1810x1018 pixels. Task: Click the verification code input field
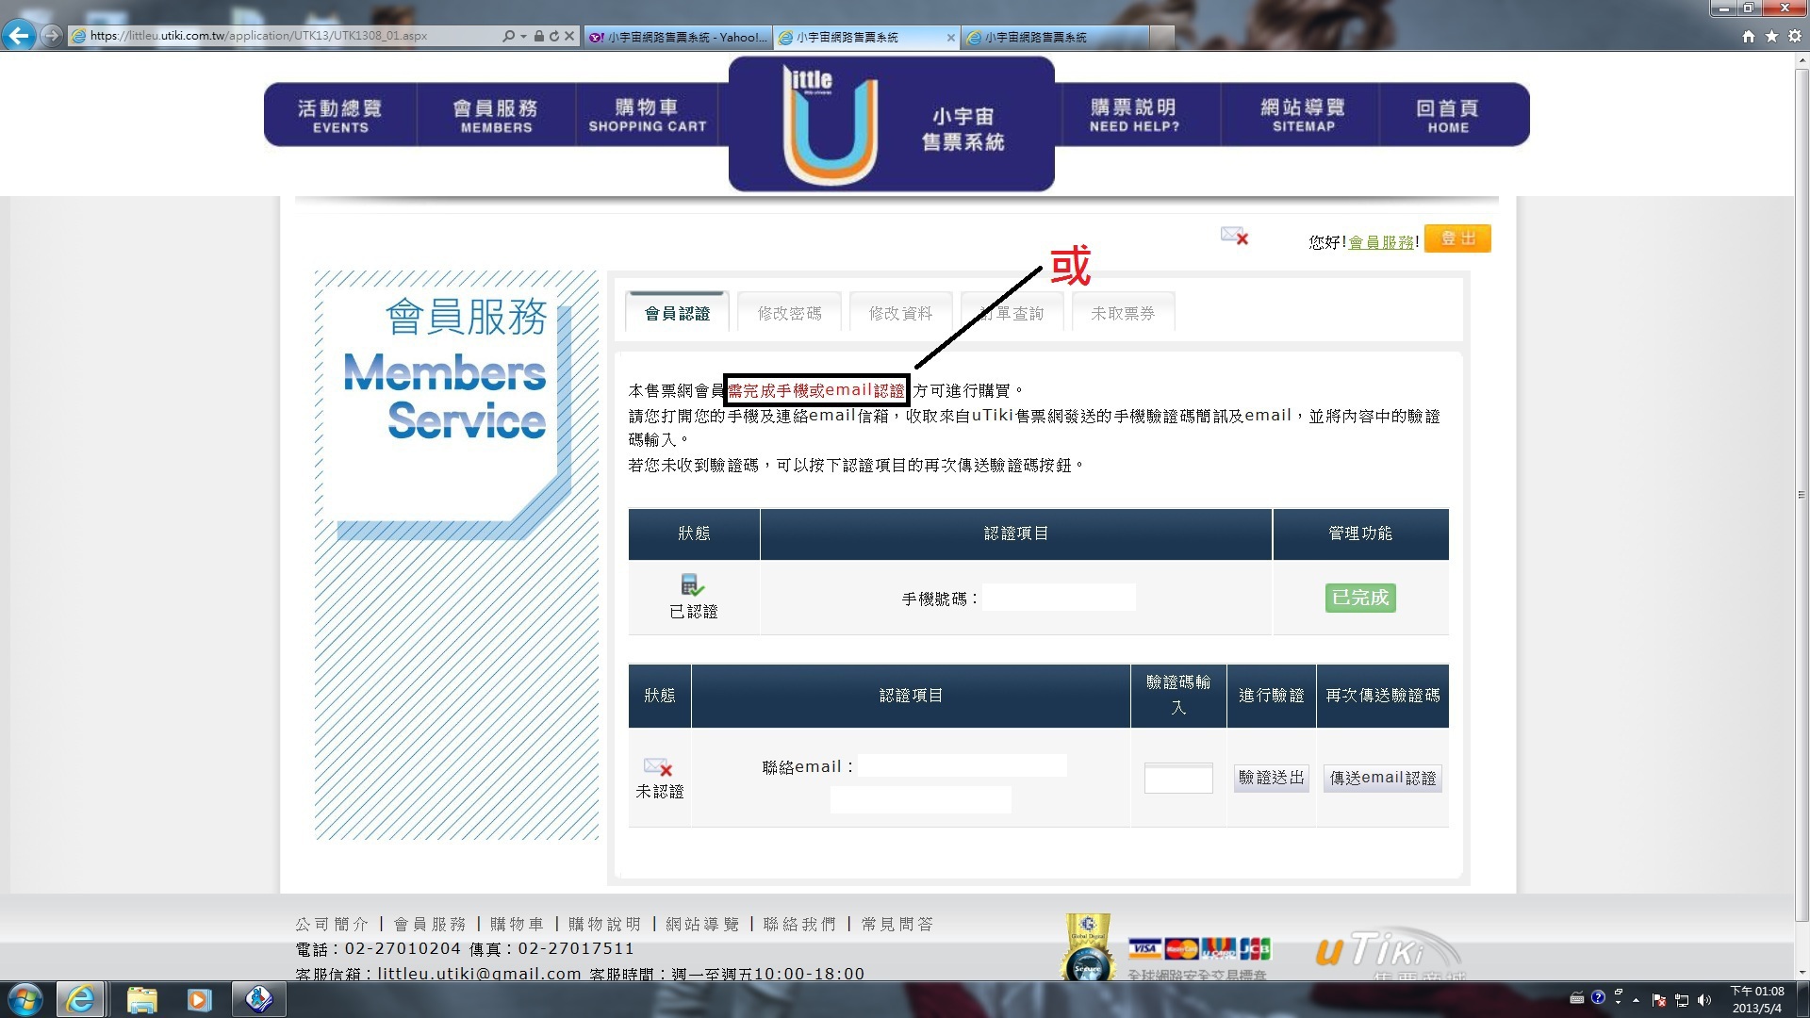click(x=1177, y=779)
